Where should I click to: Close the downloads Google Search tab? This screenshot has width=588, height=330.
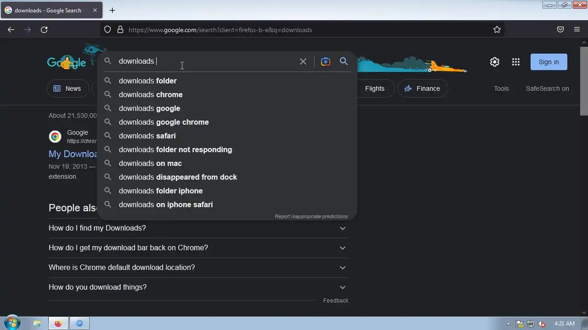[95, 10]
